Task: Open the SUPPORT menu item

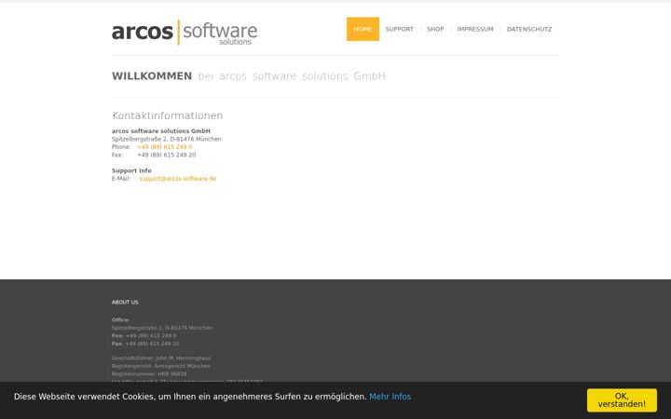Action: point(399,29)
